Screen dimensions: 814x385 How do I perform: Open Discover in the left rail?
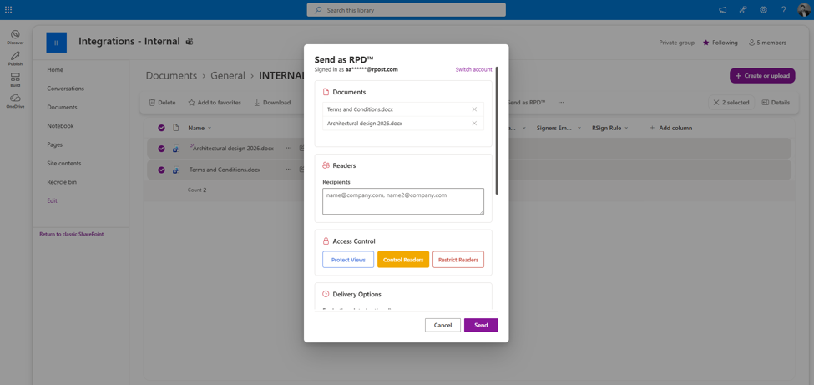[x=15, y=38]
